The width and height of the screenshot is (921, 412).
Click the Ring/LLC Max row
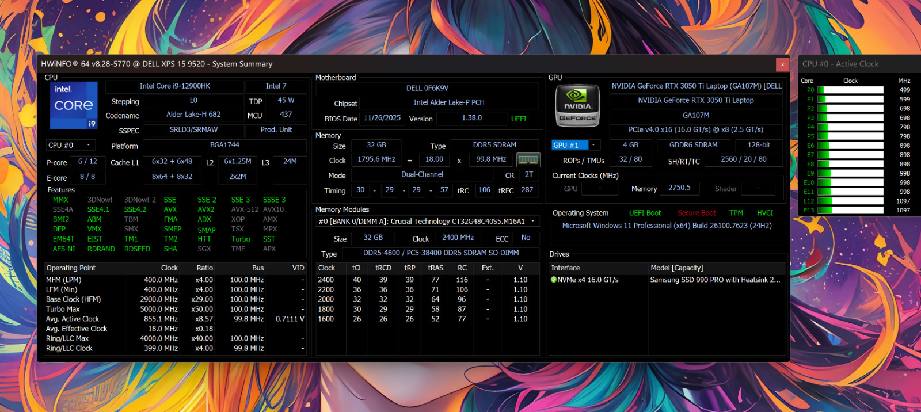click(x=175, y=338)
